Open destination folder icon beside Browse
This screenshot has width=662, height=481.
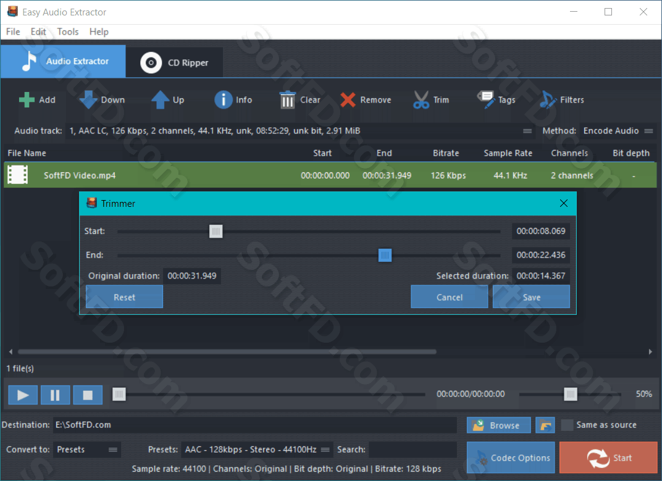point(545,425)
